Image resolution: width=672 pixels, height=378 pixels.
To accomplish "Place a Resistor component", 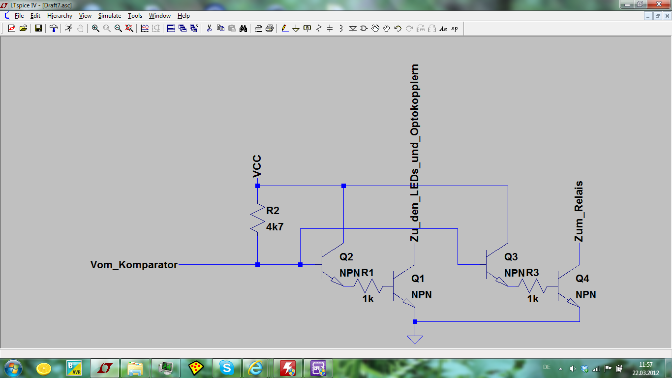I will (x=319, y=29).
